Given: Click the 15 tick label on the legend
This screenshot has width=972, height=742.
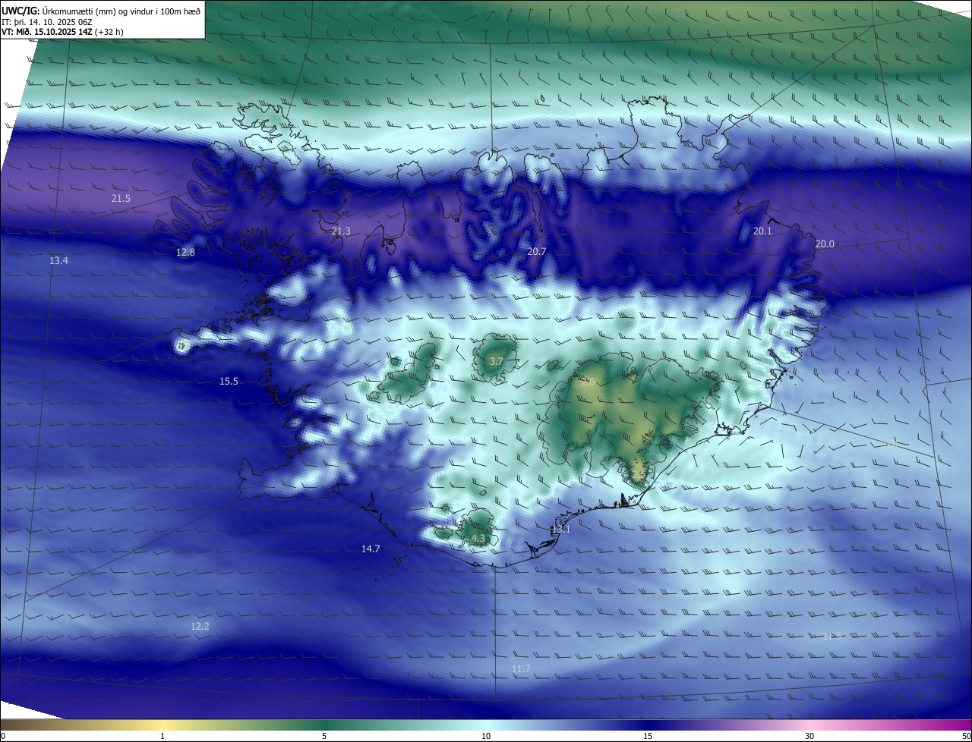Looking at the screenshot, I should click(x=648, y=736).
